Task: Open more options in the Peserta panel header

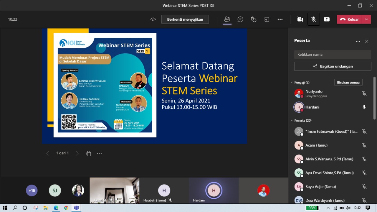Action: coord(358,42)
